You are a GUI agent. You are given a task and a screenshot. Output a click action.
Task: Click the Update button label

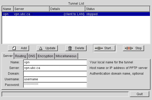[x=50, y=48]
